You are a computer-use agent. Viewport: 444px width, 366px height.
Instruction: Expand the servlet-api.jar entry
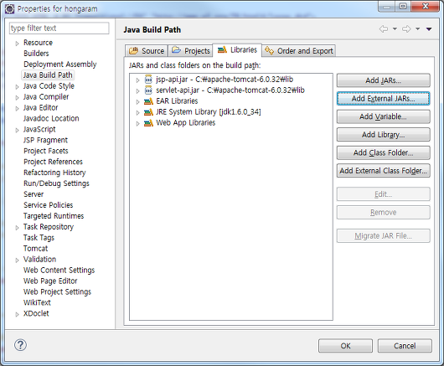coord(137,90)
